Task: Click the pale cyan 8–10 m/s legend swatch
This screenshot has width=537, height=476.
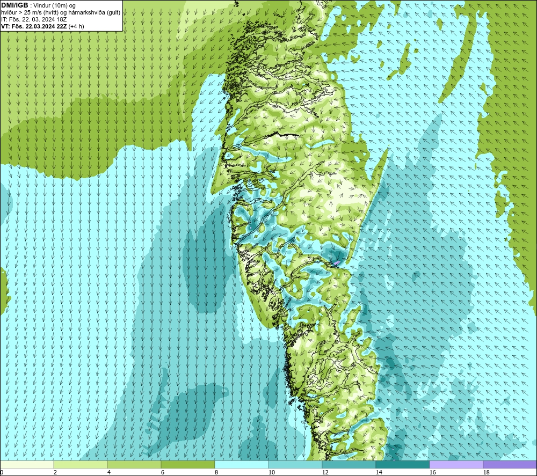Action: 242,464
